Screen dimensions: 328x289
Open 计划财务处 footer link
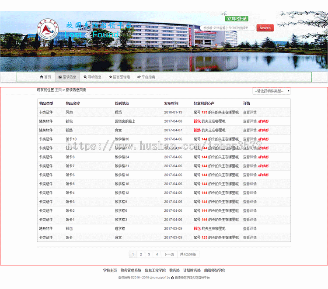pos(192,270)
